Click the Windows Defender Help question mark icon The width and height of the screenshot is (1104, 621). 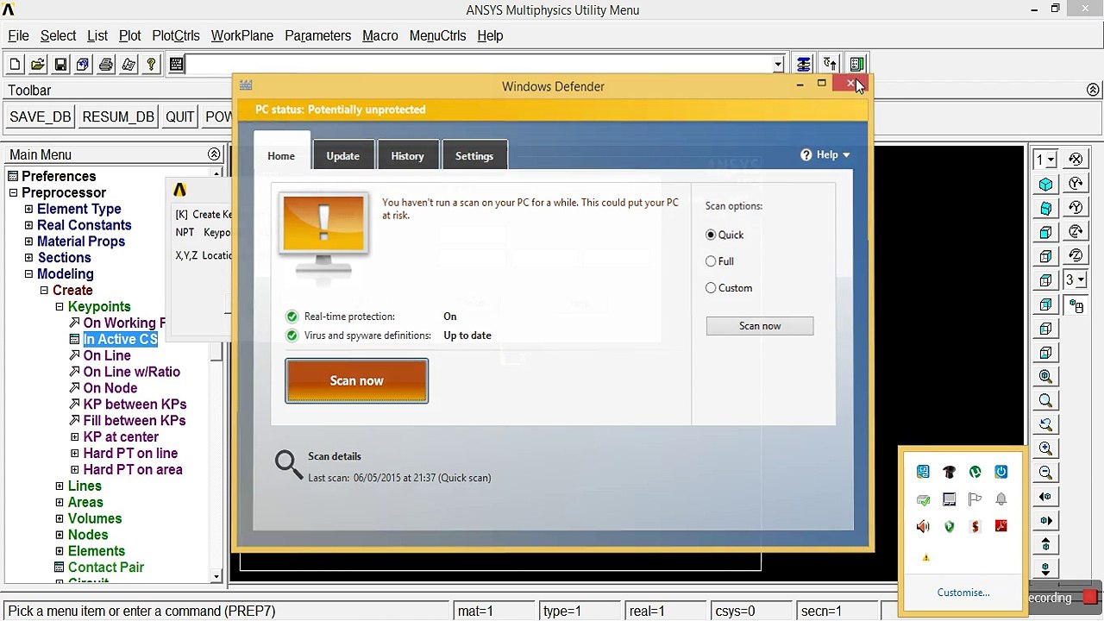[806, 155]
